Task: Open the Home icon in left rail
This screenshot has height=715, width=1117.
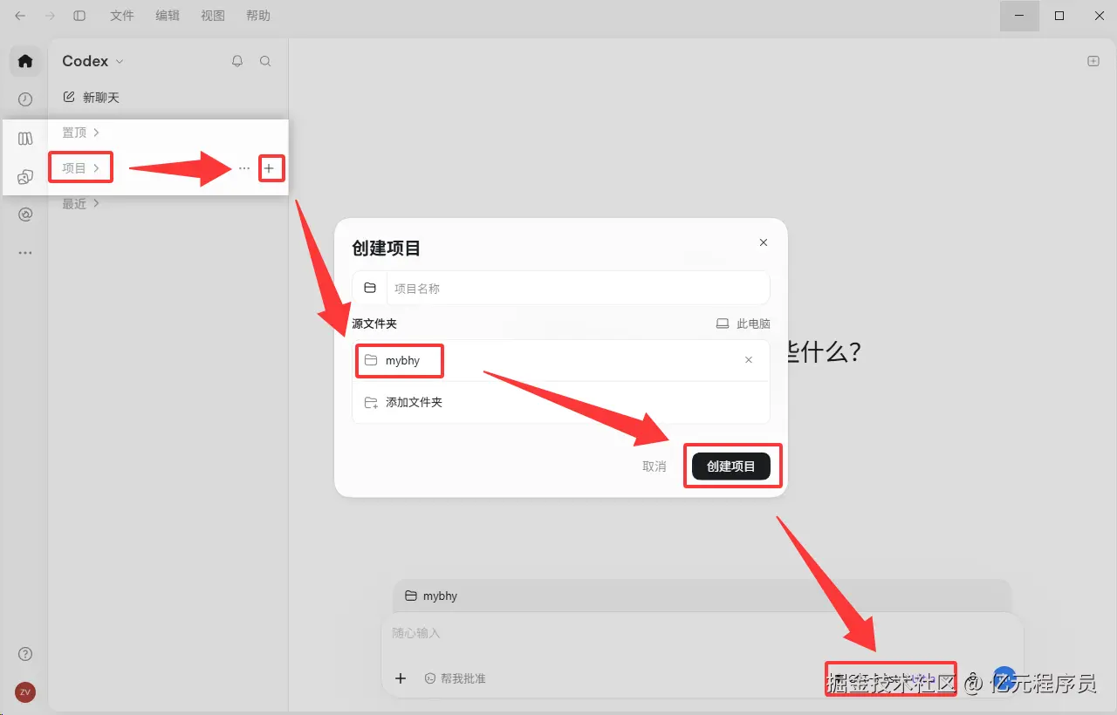Action: click(25, 61)
